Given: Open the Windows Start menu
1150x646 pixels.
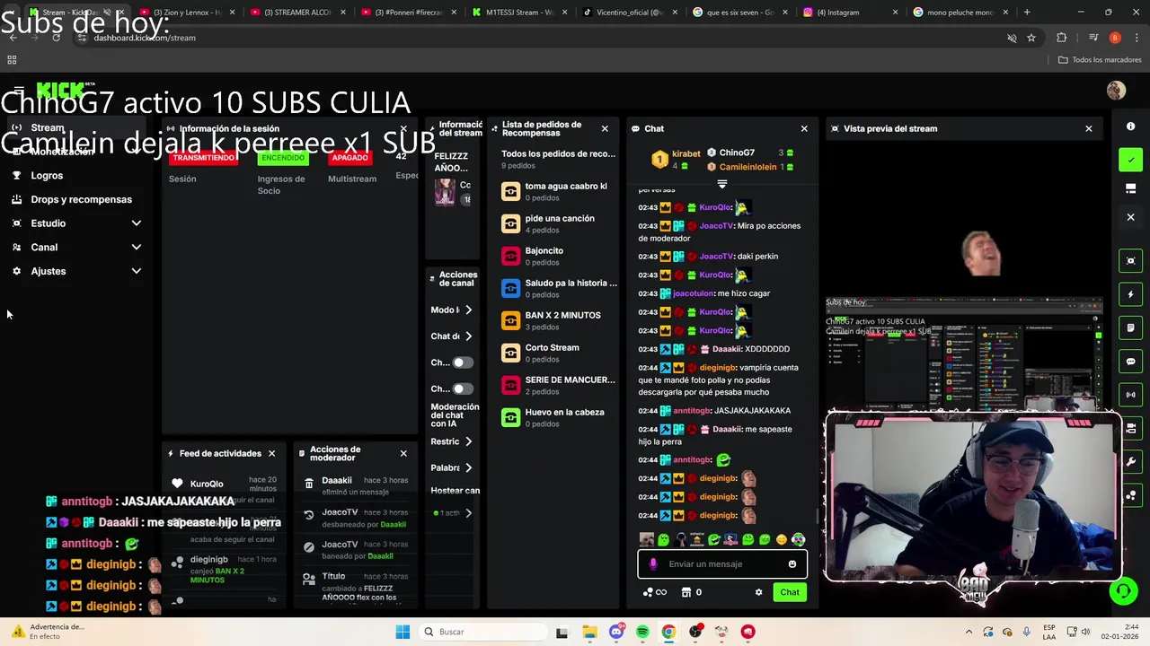Looking at the screenshot, I should coord(402,632).
